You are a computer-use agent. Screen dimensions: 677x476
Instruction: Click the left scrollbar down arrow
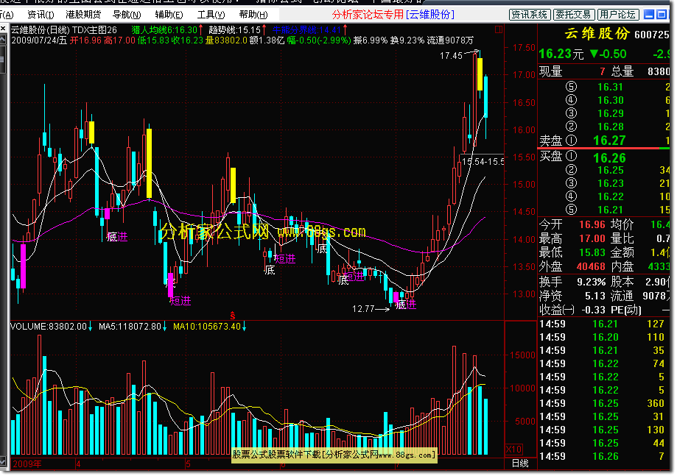[3, 463]
